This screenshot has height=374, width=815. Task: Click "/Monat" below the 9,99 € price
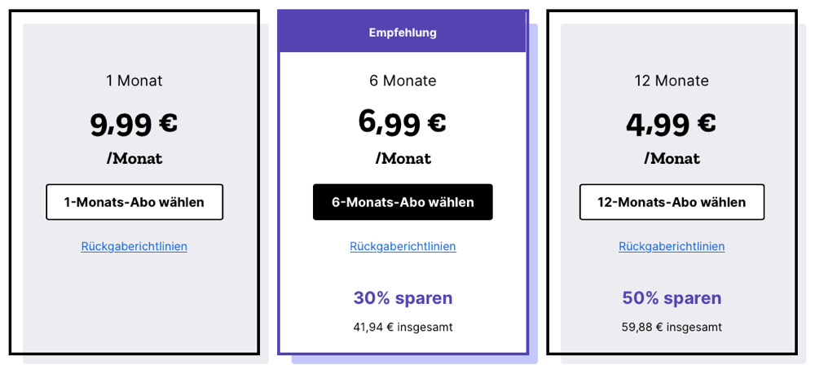coord(134,158)
